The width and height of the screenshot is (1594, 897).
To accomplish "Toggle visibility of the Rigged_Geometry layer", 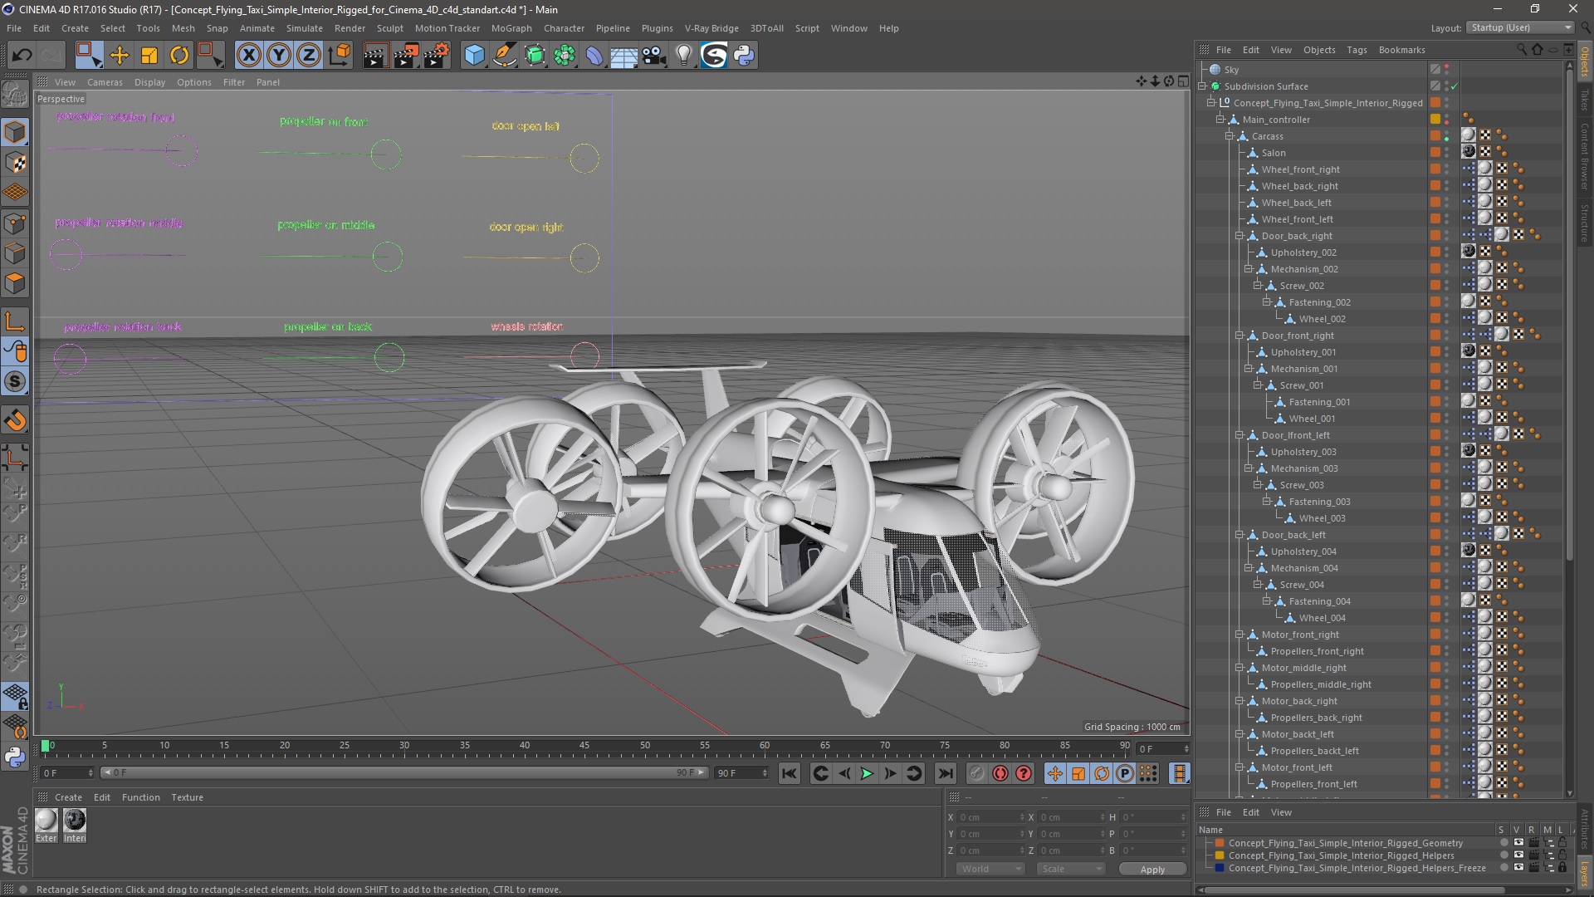I will pyautogui.click(x=1518, y=843).
